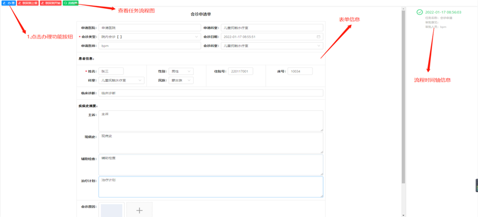Screen dimensions: 478x217
Task: Click the 会诊申请单 form title
Action: [201, 14]
